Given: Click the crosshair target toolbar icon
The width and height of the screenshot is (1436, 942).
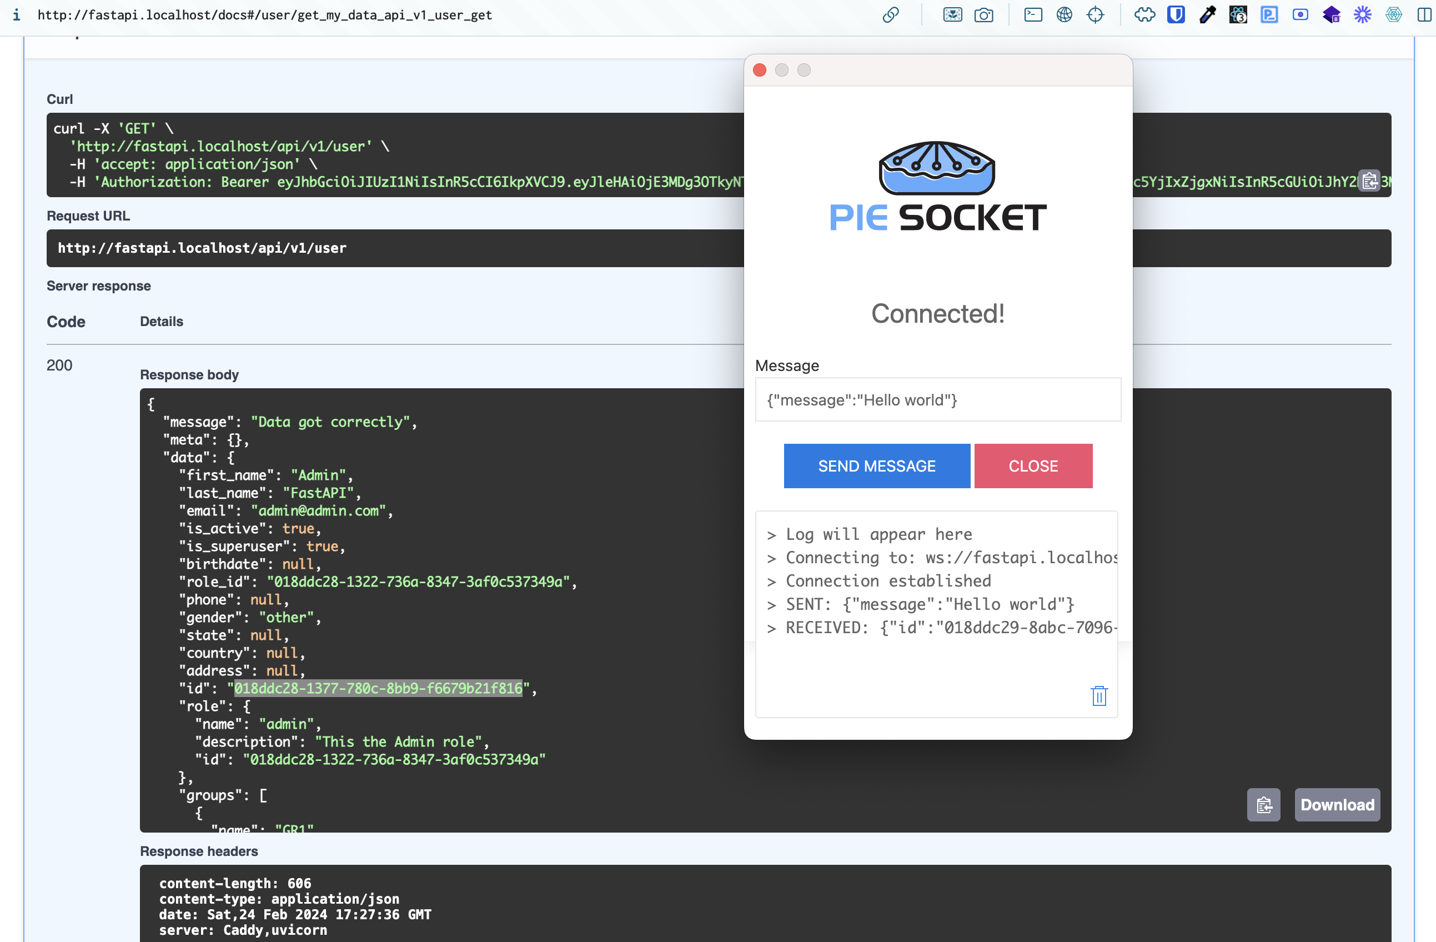Looking at the screenshot, I should click(1095, 15).
